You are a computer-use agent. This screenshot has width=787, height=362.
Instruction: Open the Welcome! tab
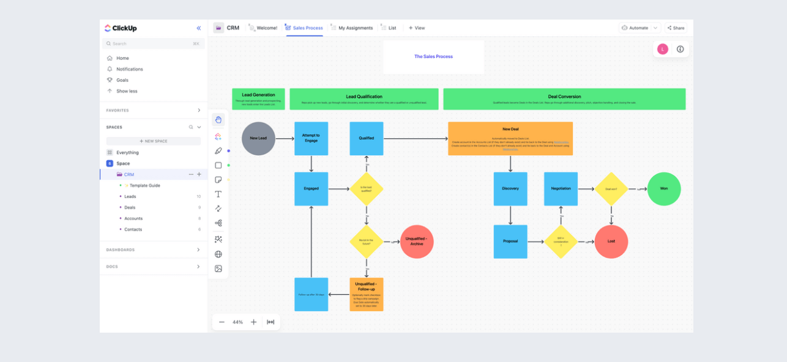pos(266,28)
